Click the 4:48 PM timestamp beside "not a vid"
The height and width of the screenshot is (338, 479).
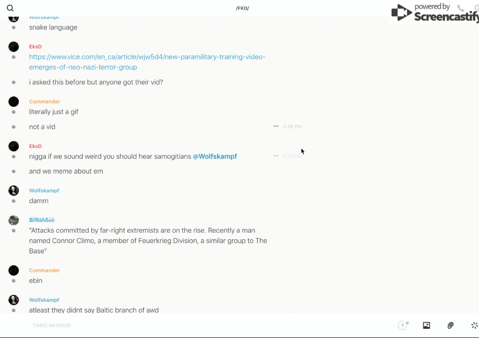(x=292, y=127)
